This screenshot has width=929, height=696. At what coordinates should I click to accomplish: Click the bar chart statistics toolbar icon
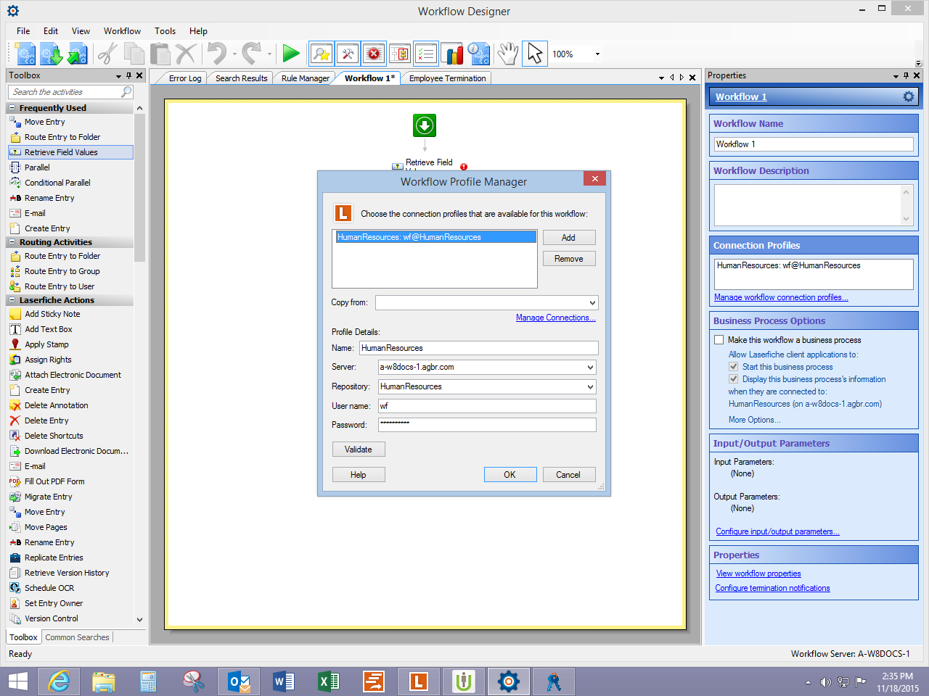454,54
